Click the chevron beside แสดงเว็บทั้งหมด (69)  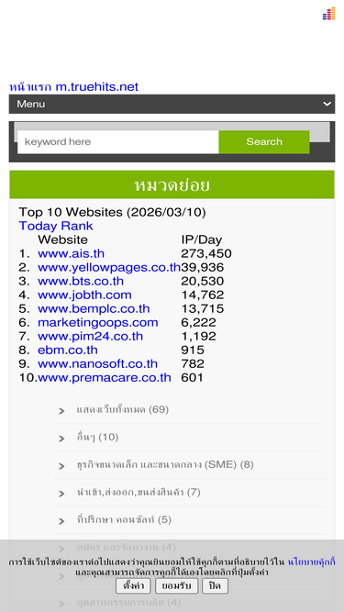[x=61, y=411]
